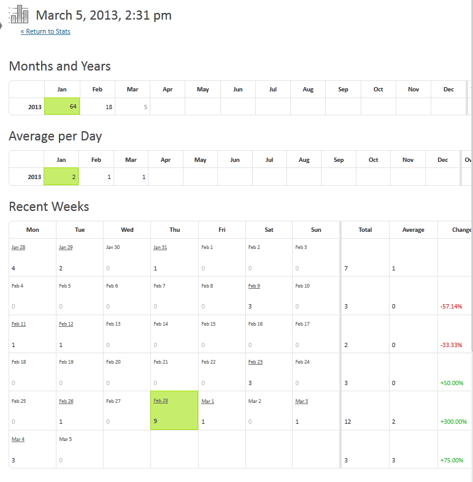Viewport: 473px width, 482px height.
Task: Open the Jan 29 date link
Action: tap(66, 247)
